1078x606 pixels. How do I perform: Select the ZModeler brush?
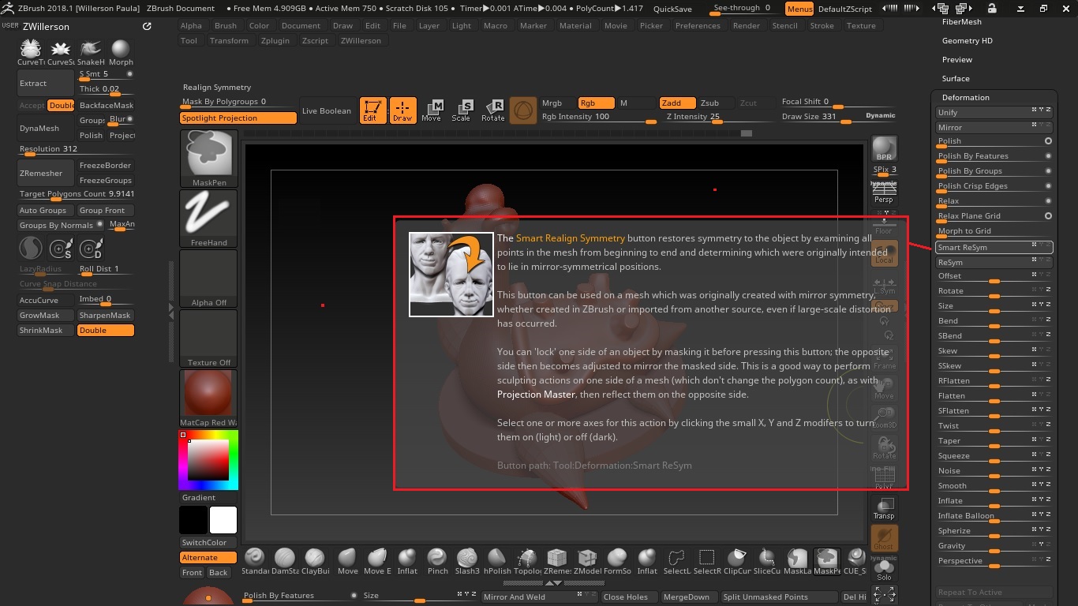click(587, 560)
